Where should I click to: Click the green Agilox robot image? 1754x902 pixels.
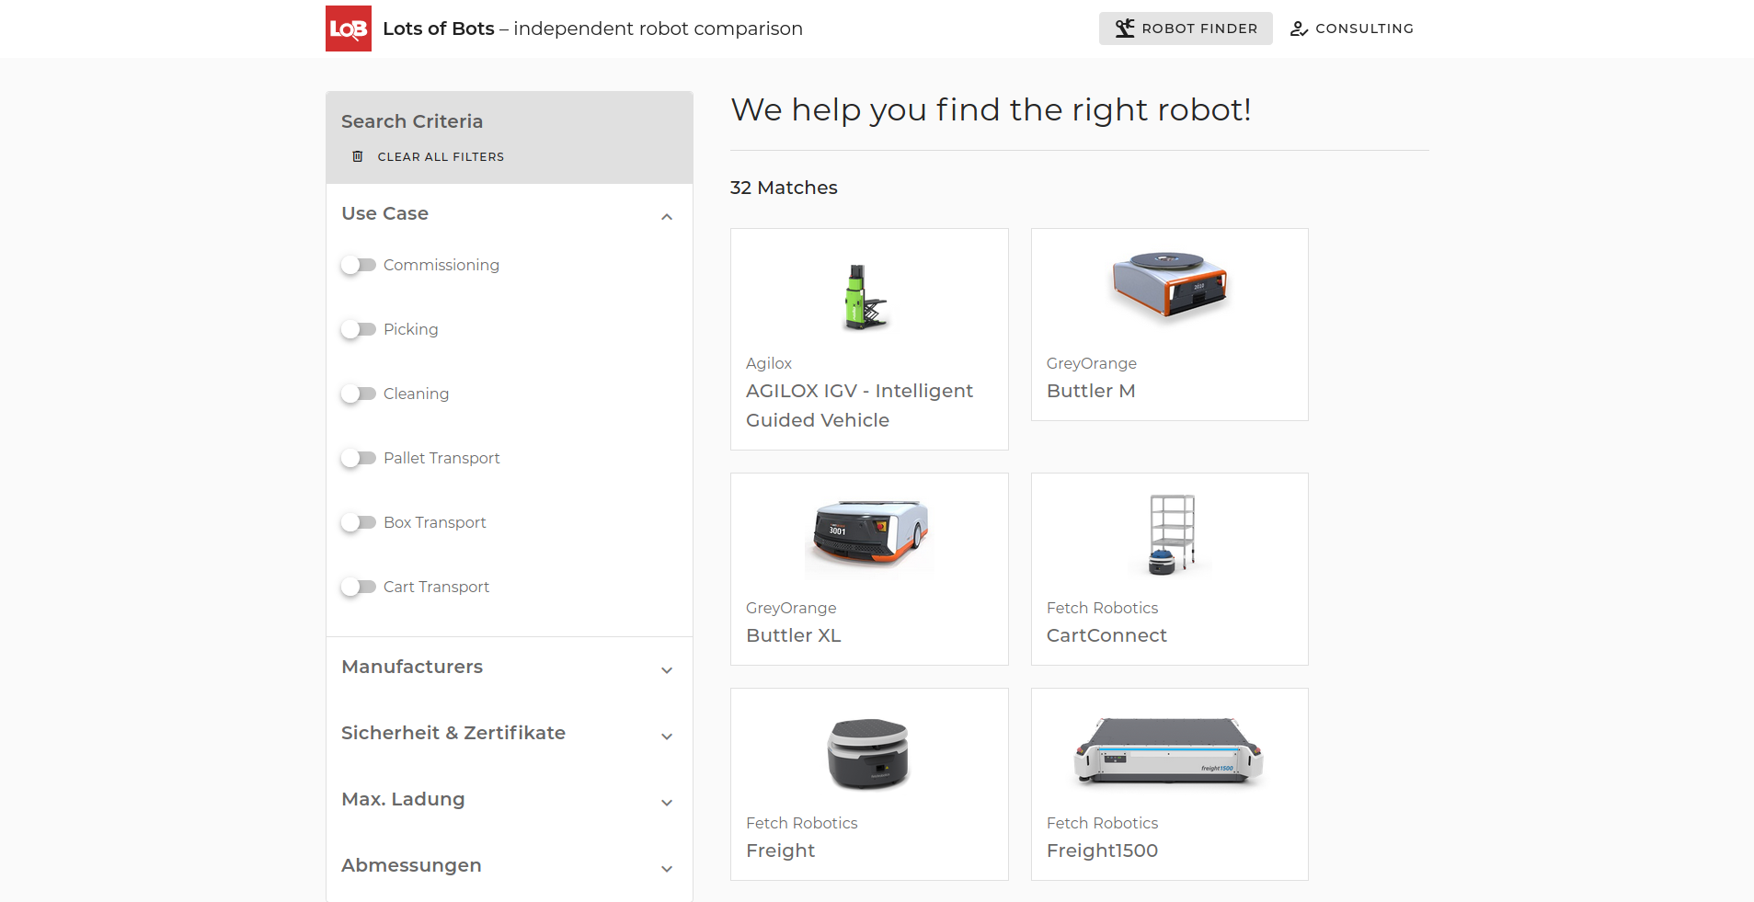(867, 297)
